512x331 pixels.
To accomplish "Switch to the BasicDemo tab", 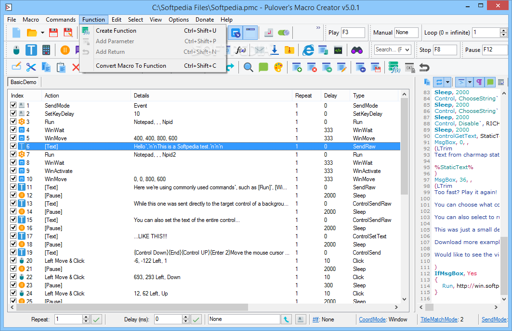I will pyautogui.click(x=23, y=82).
